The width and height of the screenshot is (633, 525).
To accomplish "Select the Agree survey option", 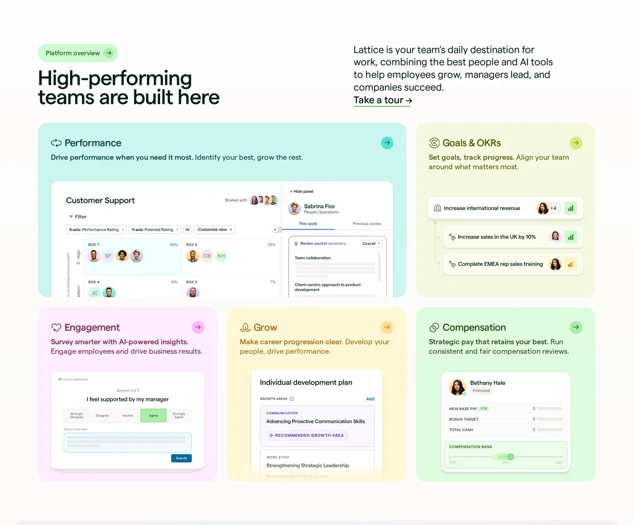I will pos(154,416).
